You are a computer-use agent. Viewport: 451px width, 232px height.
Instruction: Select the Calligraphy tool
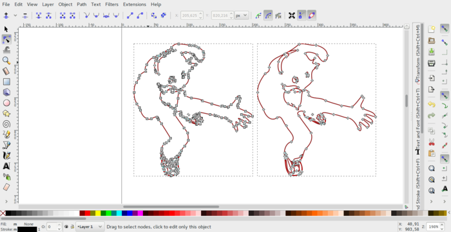pos(6,156)
